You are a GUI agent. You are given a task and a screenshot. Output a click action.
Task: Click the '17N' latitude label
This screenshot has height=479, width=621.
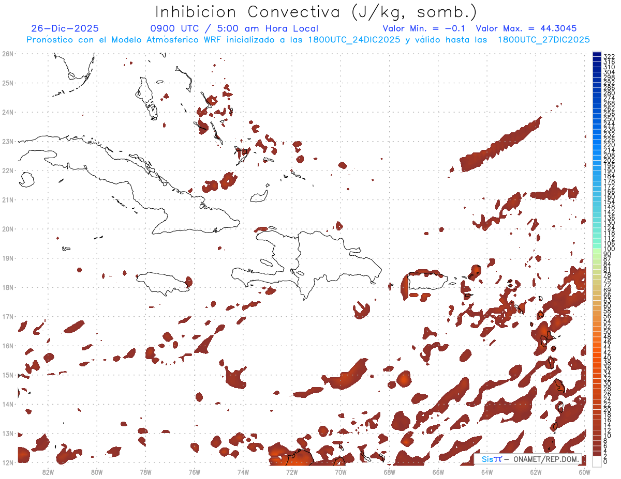click(x=8, y=316)
